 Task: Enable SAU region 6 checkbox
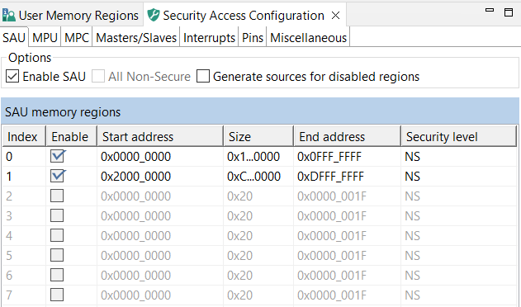pyautogui.click(x=57, y=275)
